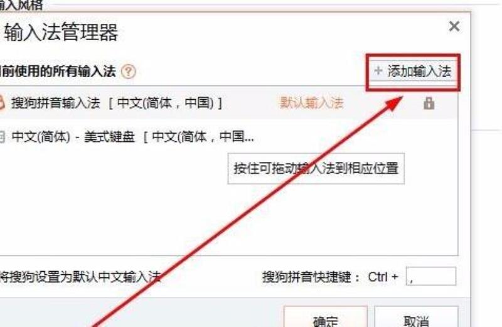Click the 前使用的所有输入法 heading text
The image size is (502, 327).
pyautogui.click(x=58, y=71)
